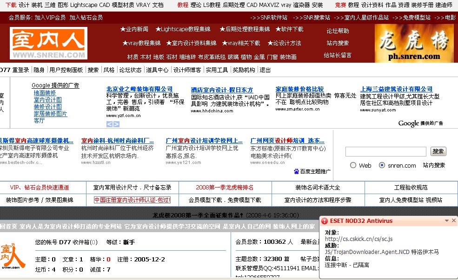Open 装饰名词术语大全
This screenshot has height=280, width=458.
coord(318,188)
